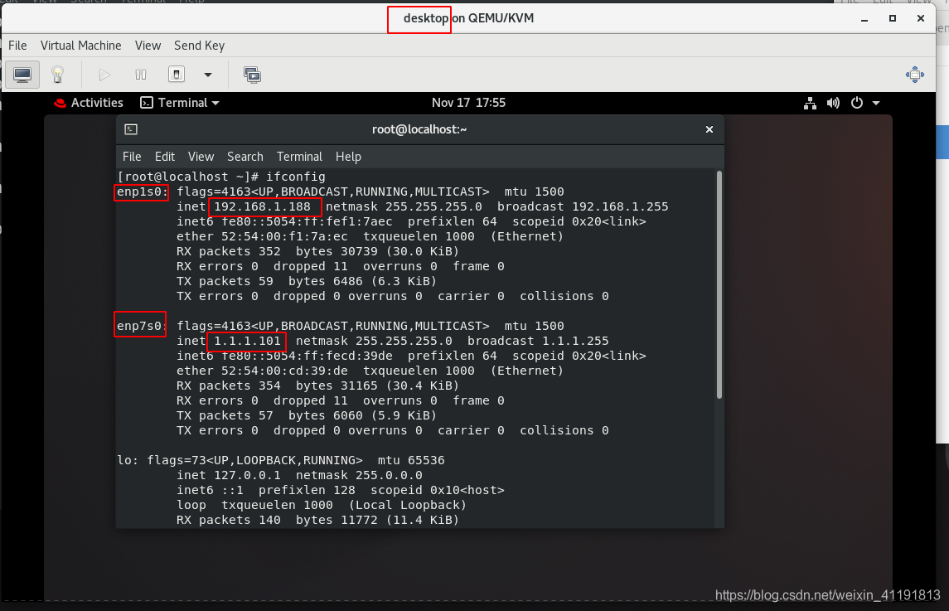Viewport: 949px width, 611px height.
Task: Click the loopback address 127.0.0.1
Action: coord(248,475)
